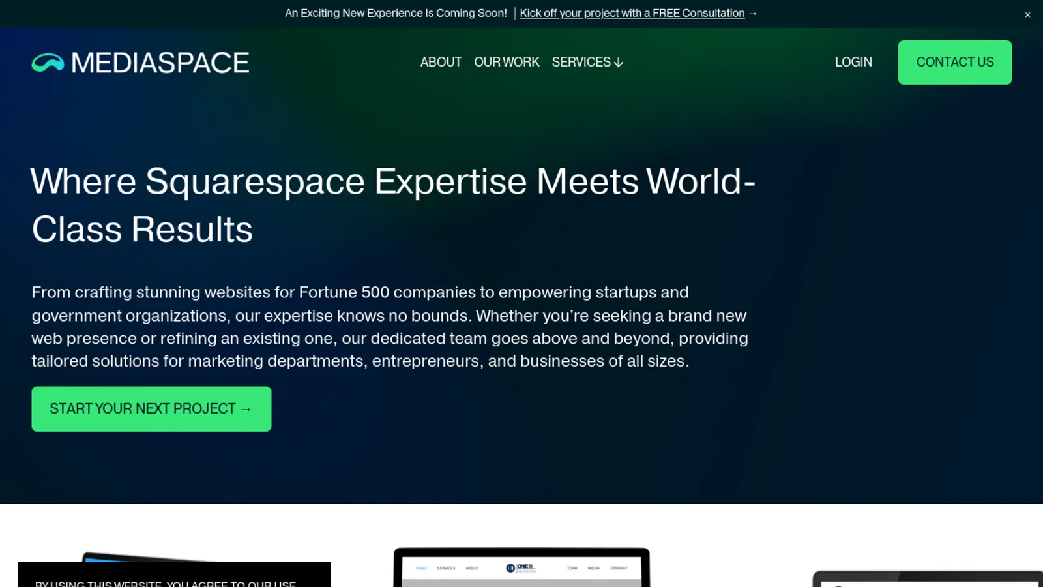Viewport: 1043px width, 587px height.
Task: Click the Contact Us button
Action: pos(955,63)
